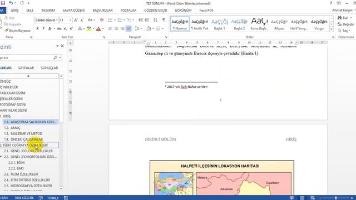Toggle Bold formatting
This screenshot has width=356, height=200.
[37, 28]
